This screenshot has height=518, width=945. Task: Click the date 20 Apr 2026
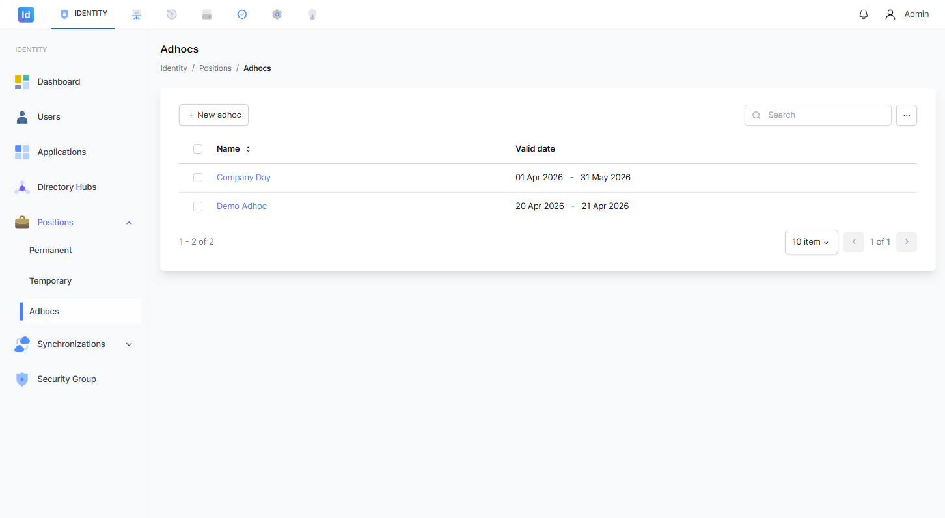pyautogui.click(x=540, y=206)
